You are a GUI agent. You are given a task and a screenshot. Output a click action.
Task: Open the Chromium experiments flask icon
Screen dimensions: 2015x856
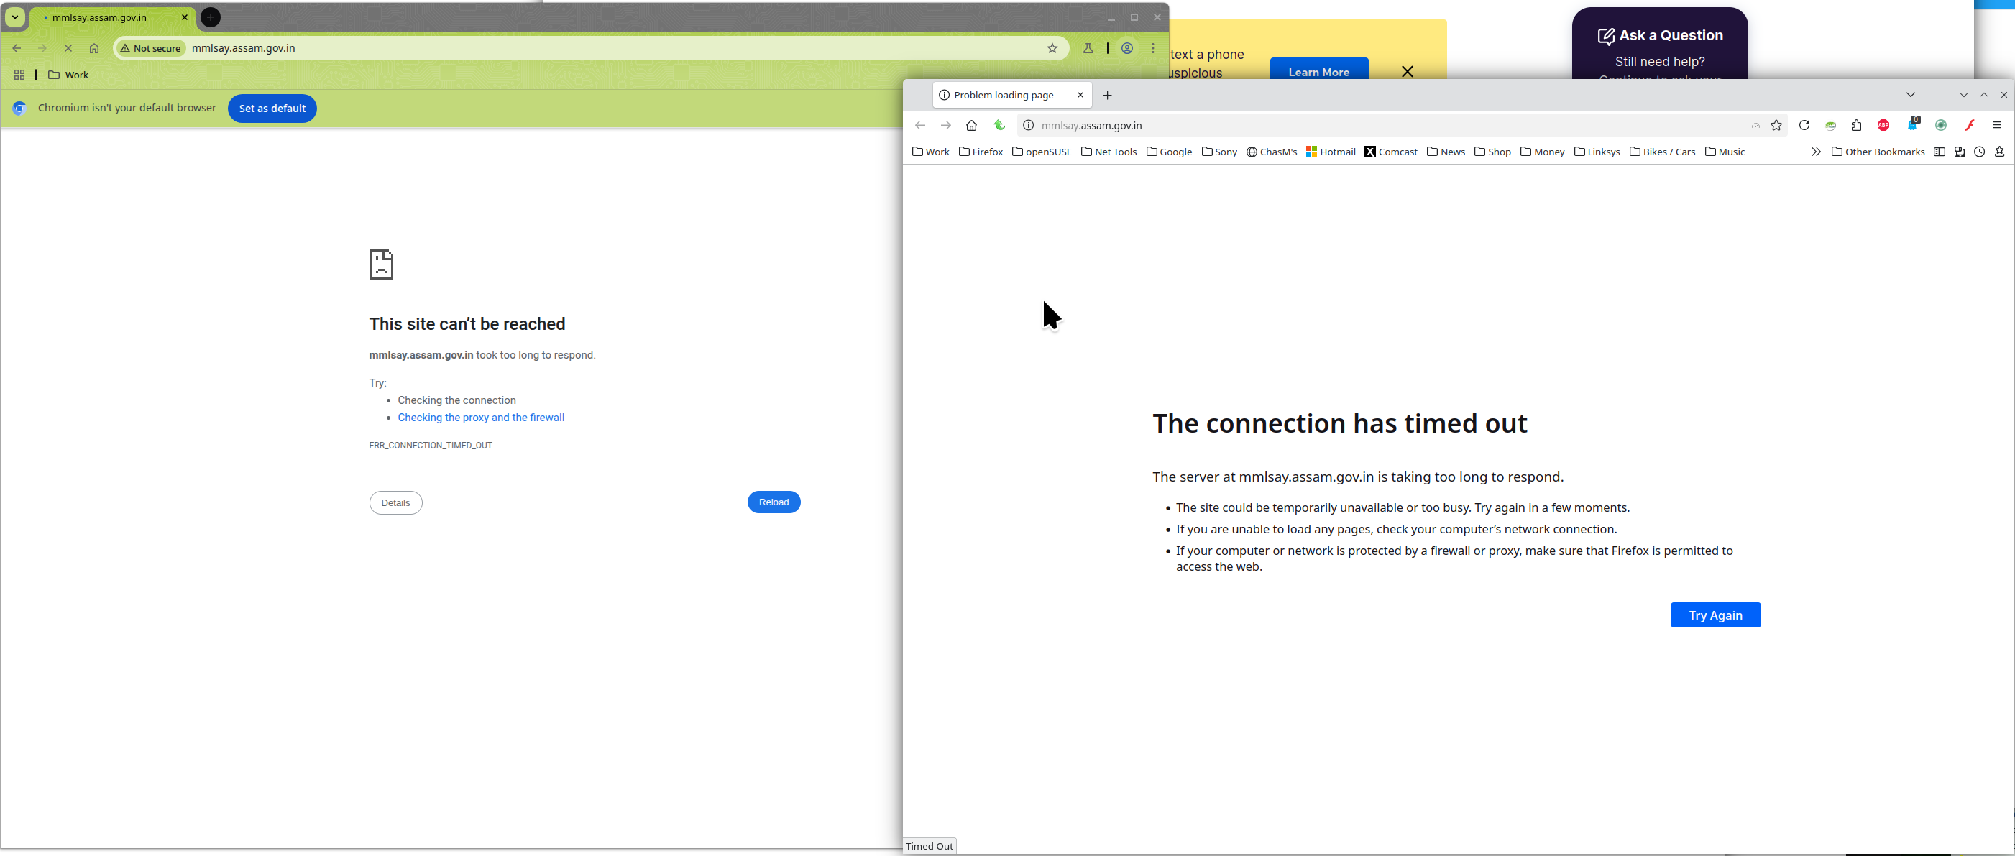pos(1088,48)
